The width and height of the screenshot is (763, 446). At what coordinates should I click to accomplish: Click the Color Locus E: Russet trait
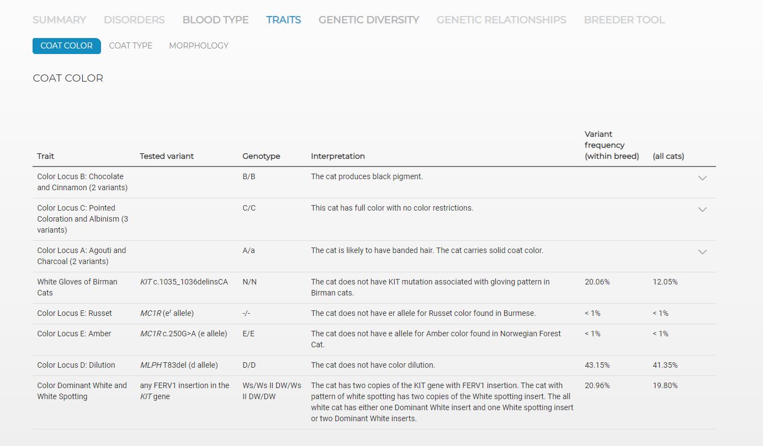click(x=75, y=313)
